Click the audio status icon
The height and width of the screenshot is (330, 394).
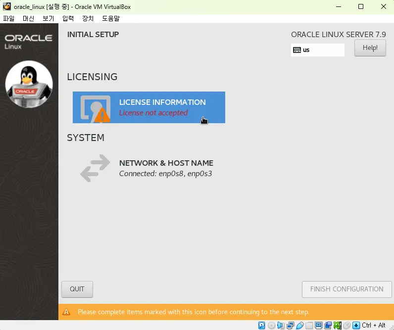(x=281, y=325)
